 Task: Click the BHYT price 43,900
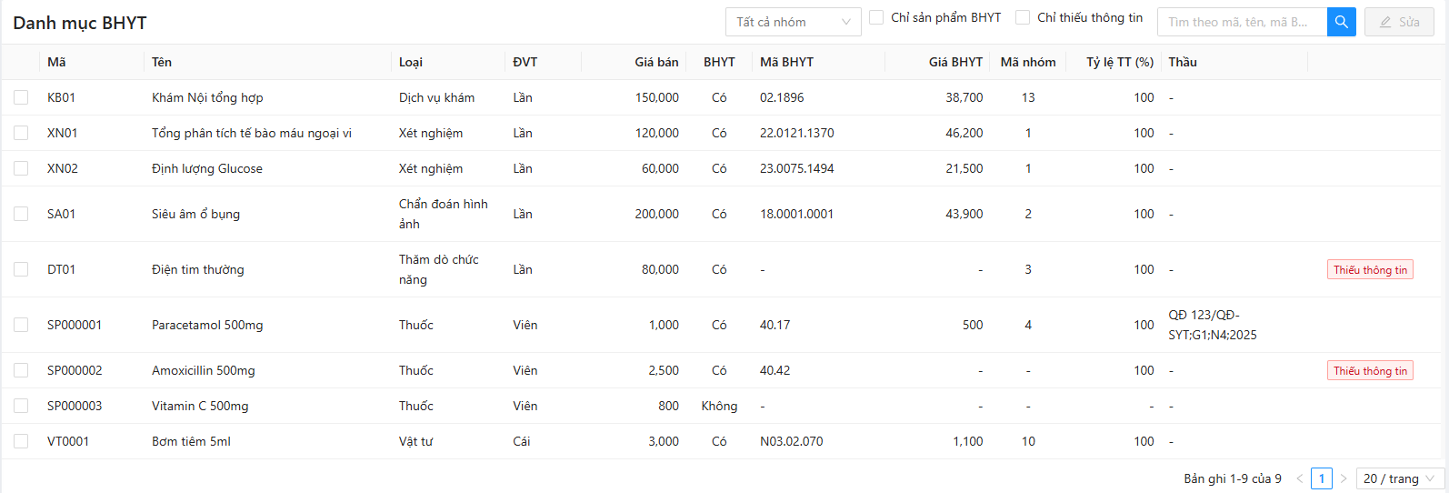pos(964,214)
